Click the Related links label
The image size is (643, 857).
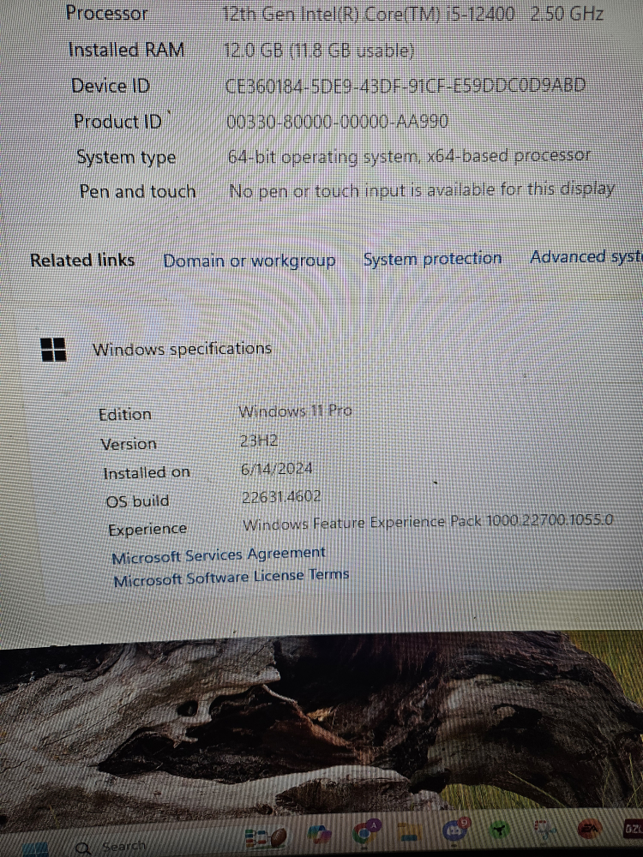coord(82,261)
